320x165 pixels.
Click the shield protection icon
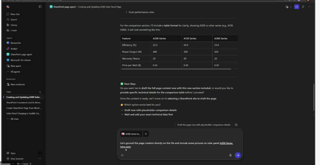pyautogui.click(x=303, y=7)
